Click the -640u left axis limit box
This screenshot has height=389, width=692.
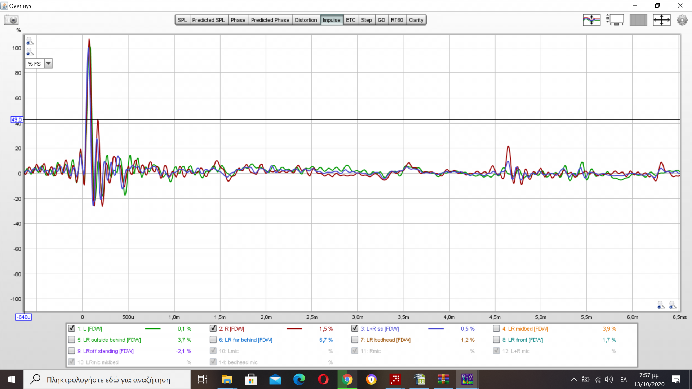[23, 317]
